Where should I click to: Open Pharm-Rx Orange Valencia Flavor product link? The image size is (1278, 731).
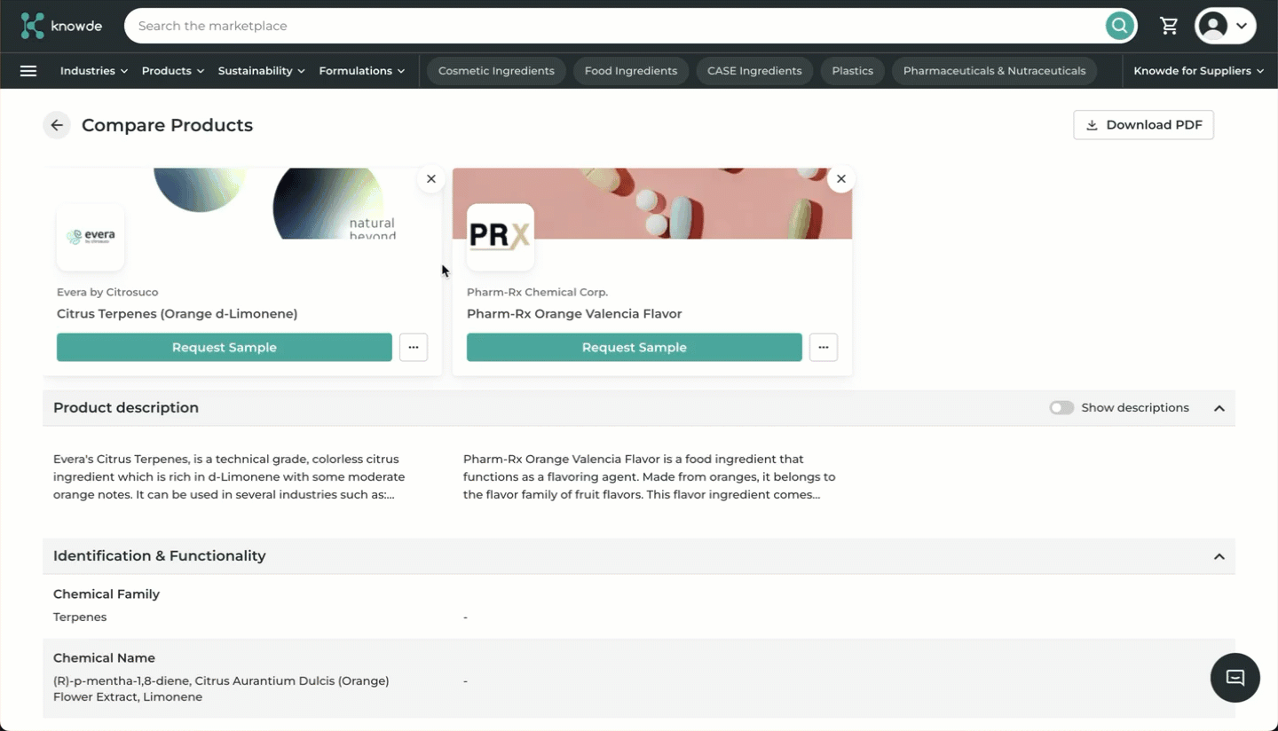(574, 314)
